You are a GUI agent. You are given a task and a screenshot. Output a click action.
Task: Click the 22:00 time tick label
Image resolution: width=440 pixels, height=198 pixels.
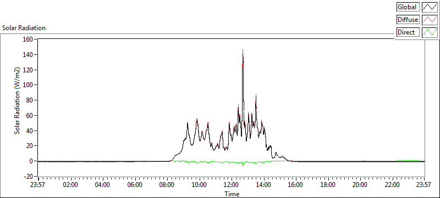point(392,185)
